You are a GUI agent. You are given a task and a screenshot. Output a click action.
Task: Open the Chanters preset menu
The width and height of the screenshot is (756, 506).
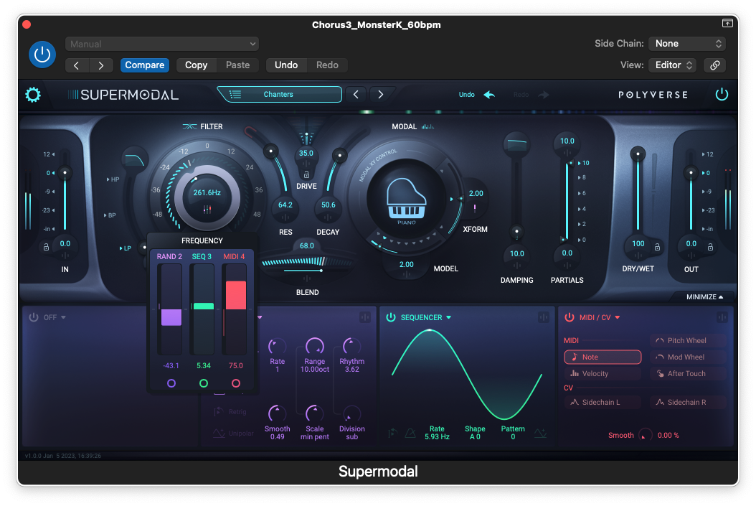tap(279, 95)
